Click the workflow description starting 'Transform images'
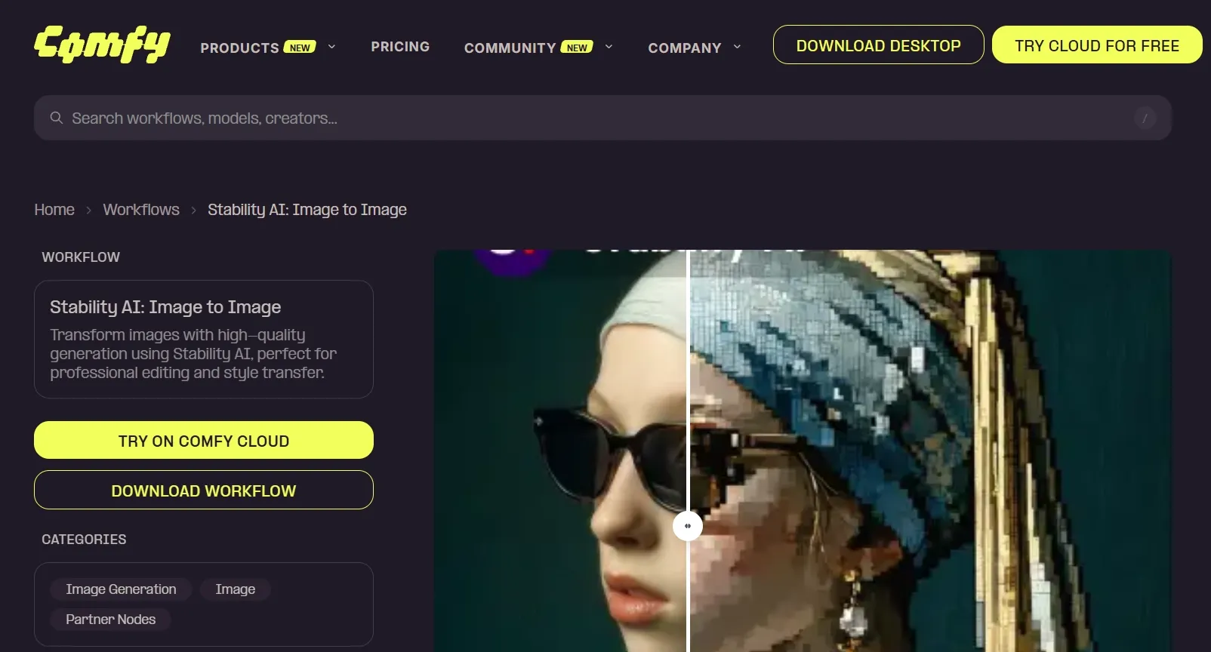The width and height of the screenshot is (1211, 652). coord(193,353)
